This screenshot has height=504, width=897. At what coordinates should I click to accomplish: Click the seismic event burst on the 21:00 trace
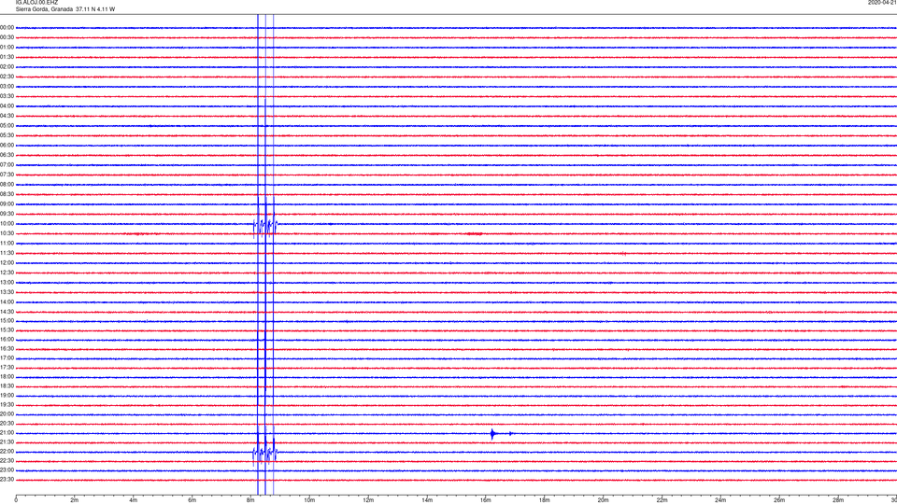coord(492,434)
